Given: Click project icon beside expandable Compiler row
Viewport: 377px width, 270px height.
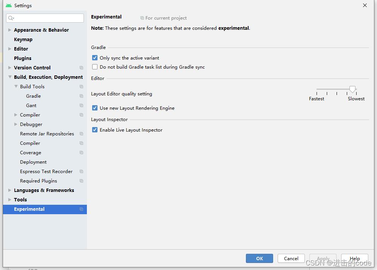Looking at the screenshot, I should point(82,115).
